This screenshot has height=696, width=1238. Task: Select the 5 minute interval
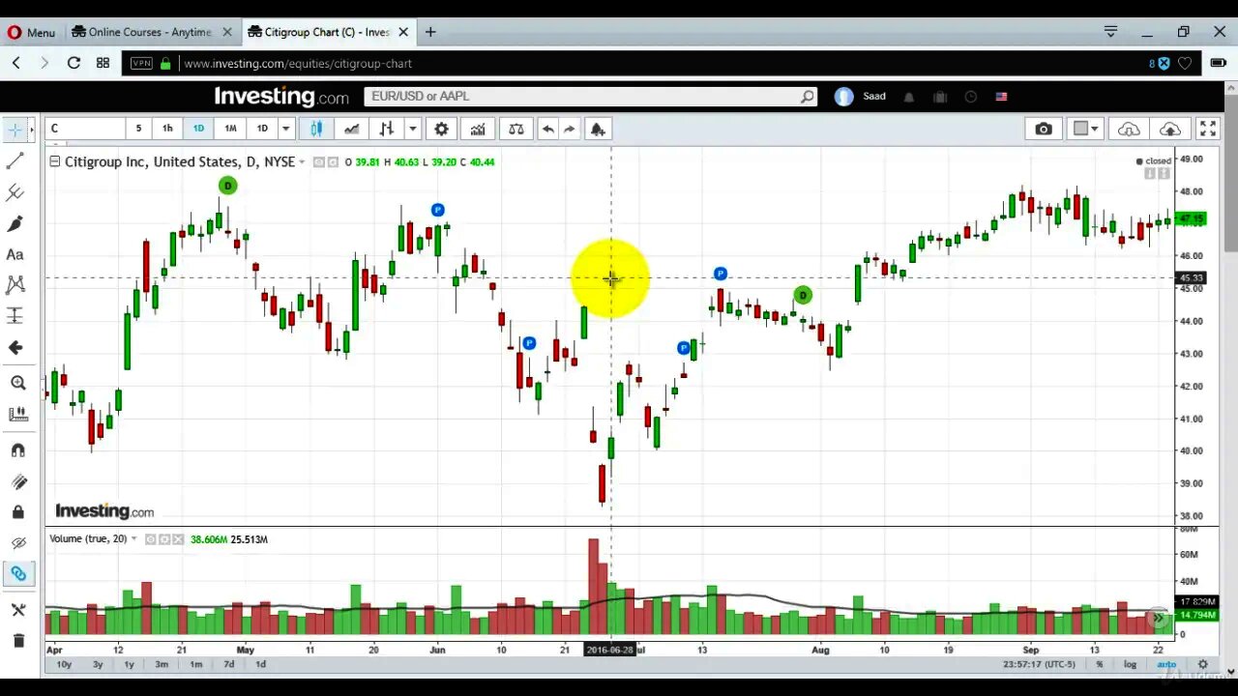138,129
